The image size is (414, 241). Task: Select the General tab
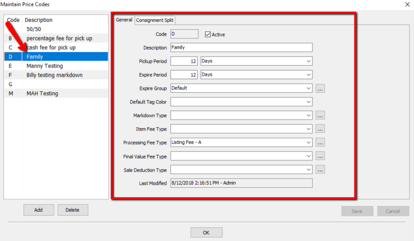[124, 20]
